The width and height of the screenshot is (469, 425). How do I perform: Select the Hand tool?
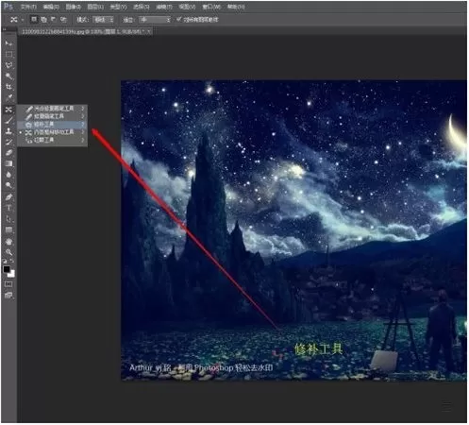[8, 242]
